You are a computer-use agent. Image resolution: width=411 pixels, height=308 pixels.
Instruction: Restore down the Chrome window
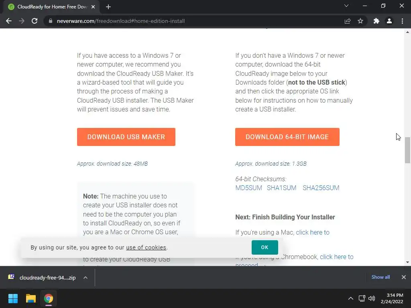point(383,6)
